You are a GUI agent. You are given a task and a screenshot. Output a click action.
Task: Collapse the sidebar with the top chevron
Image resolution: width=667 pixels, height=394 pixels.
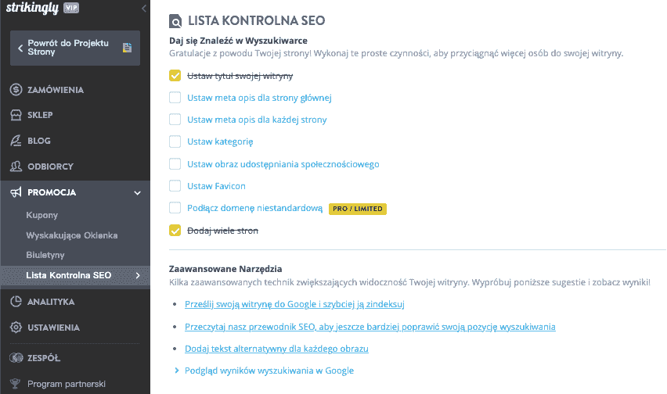click(x=144, y=8)
